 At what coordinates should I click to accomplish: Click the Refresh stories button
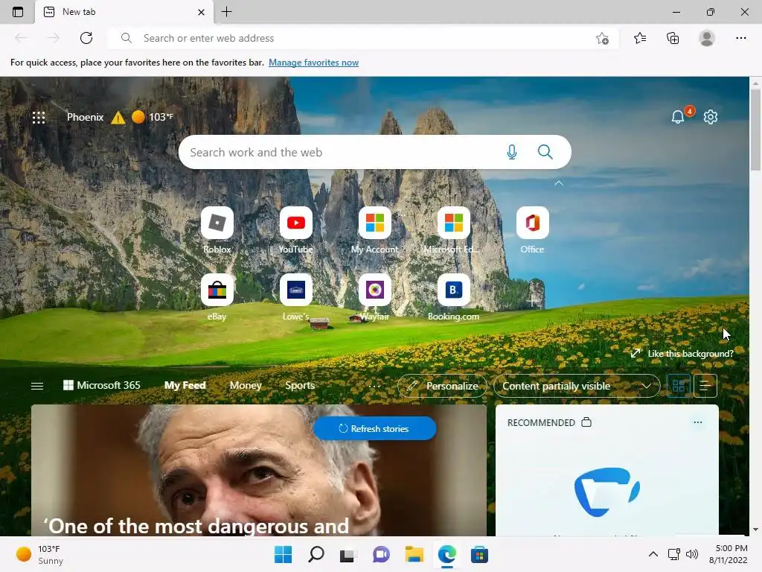coord(375,428)
